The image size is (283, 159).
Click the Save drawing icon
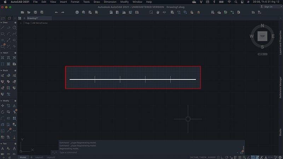click(x=35, y=12)
